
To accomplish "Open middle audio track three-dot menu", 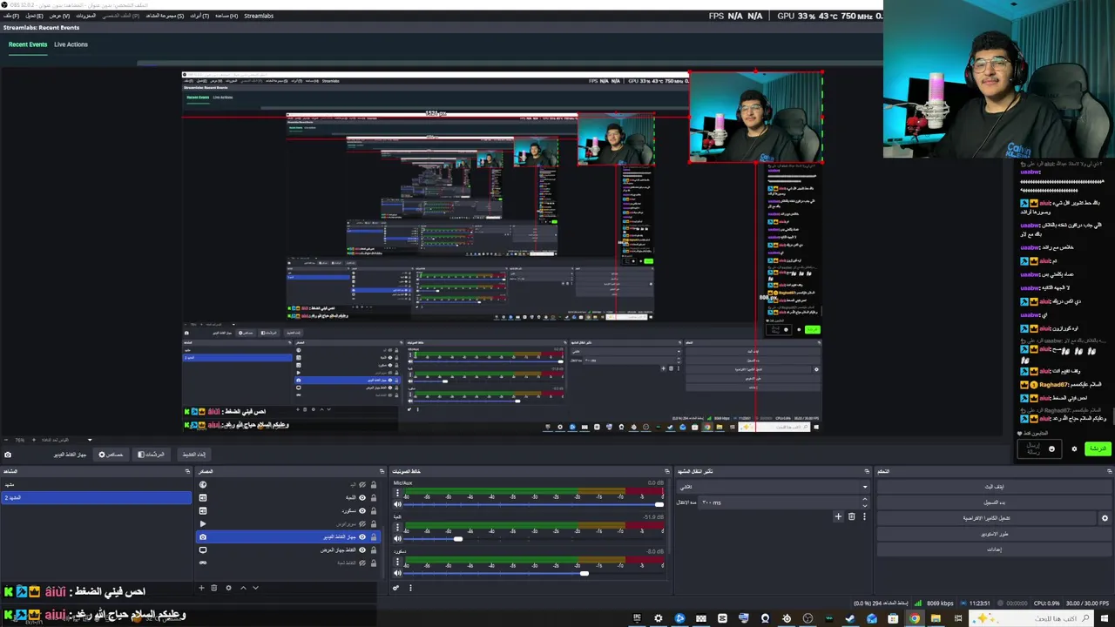I will click(397, 527).
